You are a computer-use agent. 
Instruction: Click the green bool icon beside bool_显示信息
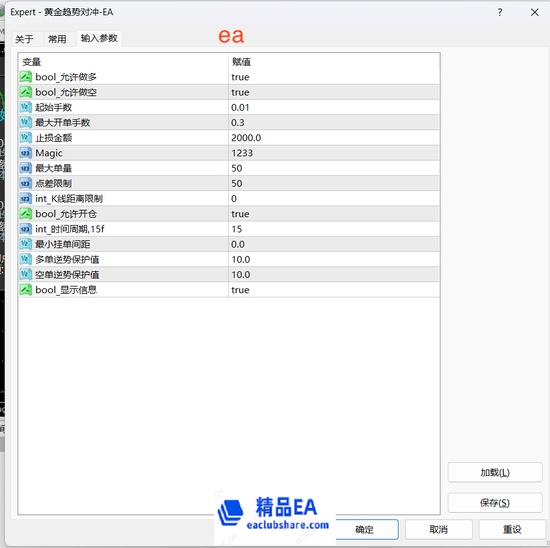pyautogui.click(x=26, y=290)
